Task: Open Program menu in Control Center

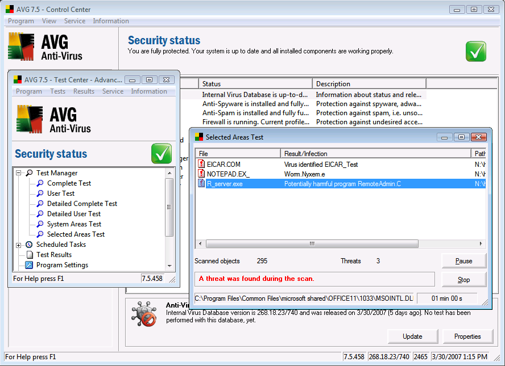Action: point(21,21)
